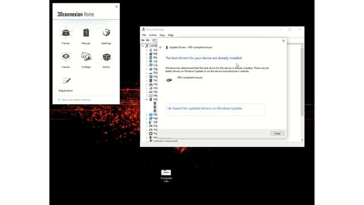Select the Bluetooth category icon
The image size is (364, 205).
[151, 58]
